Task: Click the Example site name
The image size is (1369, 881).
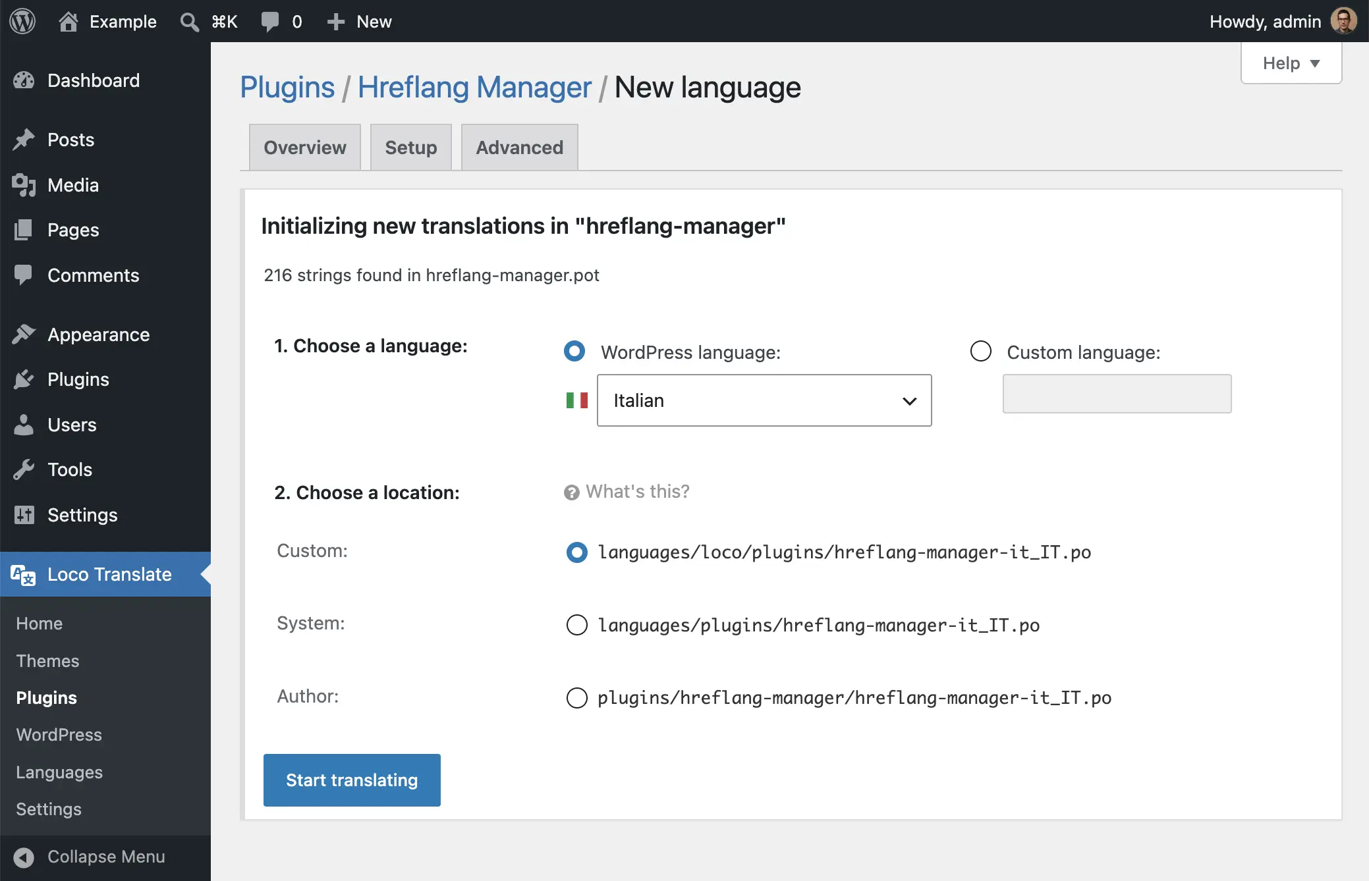Action: point(123,22)
